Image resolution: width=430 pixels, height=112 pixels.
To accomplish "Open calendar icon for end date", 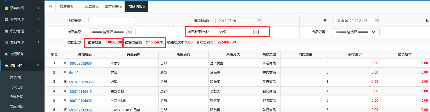I will (x=377, y=21).
